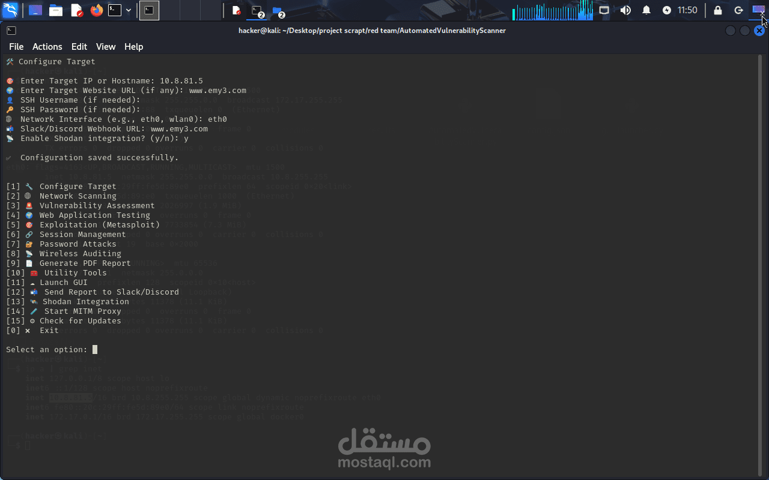Screen dimensions: 769x480
Task: Click option [12] Send Report to Slack/Discord
Action: point(93,292)
